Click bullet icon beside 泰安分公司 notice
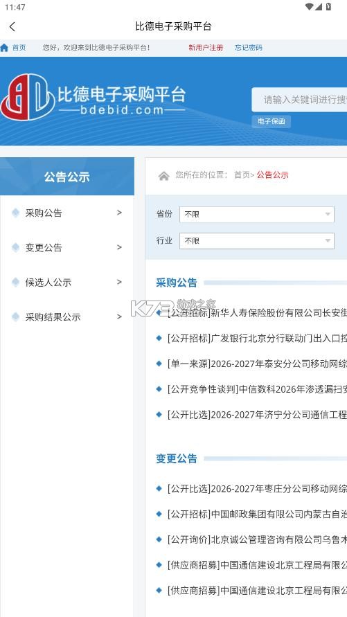Viewport: 347px width, 617px height. 159,363
